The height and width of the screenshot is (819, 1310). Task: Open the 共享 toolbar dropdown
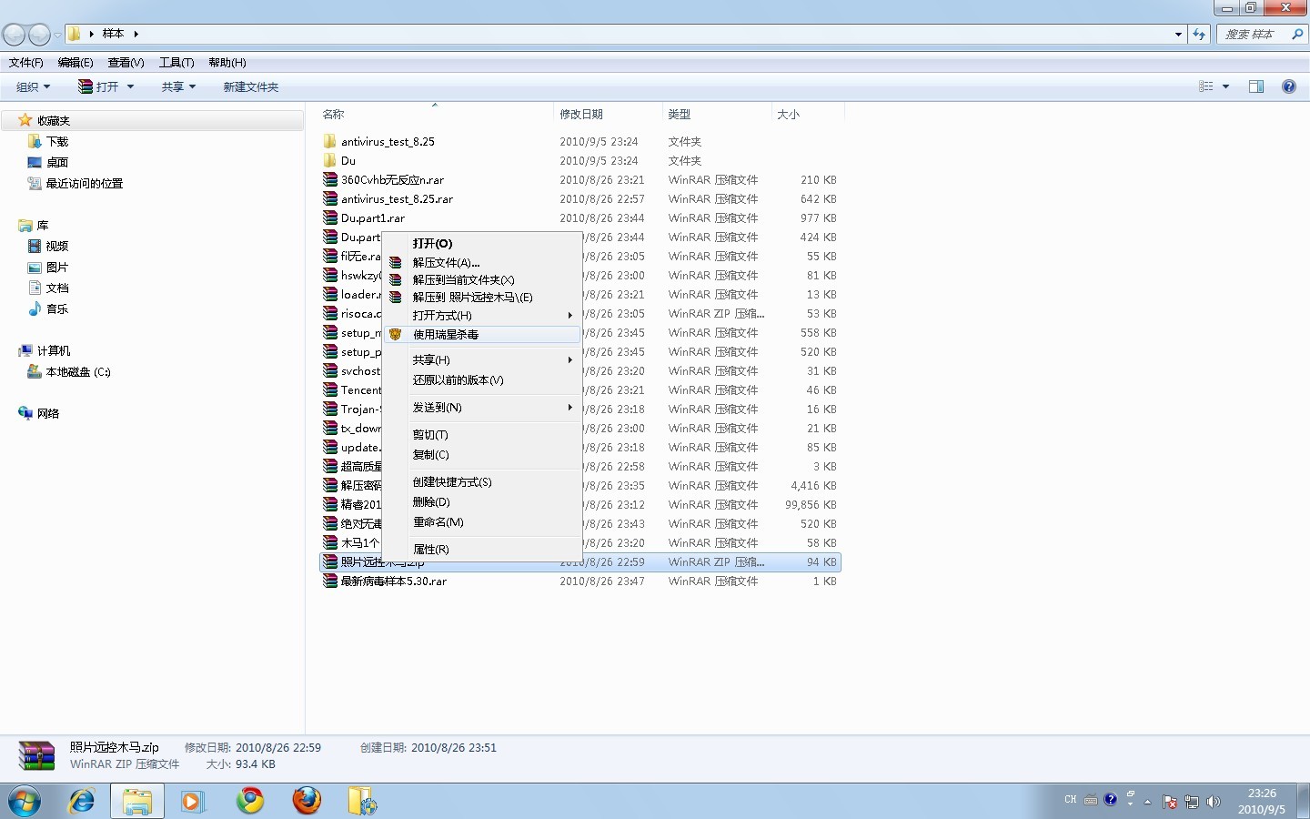178,86
